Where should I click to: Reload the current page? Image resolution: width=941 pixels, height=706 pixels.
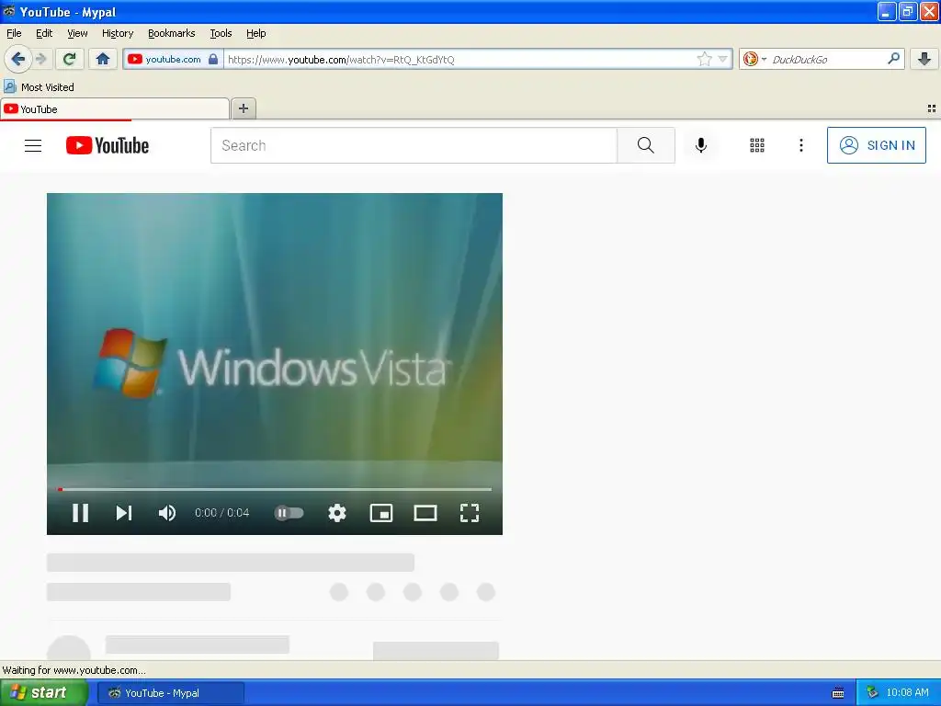tap(69, 59)
